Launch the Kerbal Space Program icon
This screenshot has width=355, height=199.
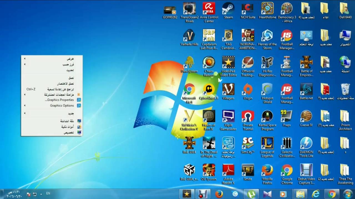267,121
